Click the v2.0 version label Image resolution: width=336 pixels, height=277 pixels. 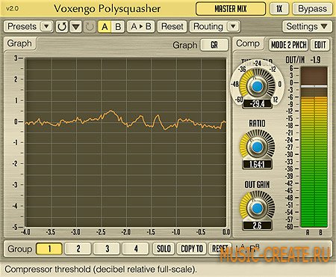point(12,8)
